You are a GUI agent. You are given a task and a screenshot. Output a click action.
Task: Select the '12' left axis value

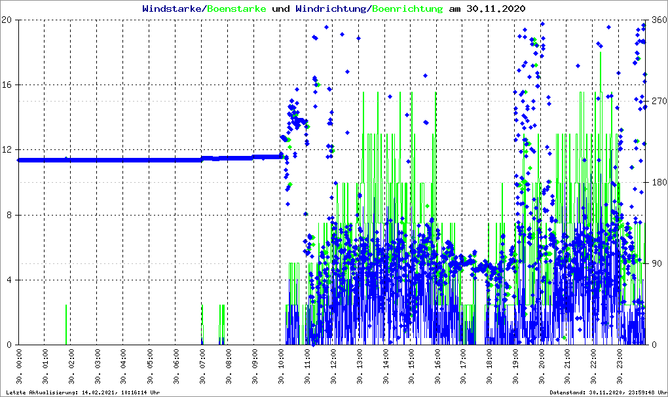click(8, 150)
